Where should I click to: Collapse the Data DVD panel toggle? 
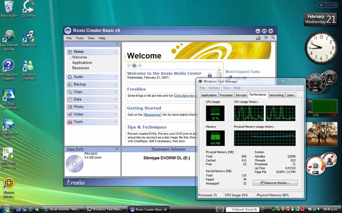click(117, 149)
